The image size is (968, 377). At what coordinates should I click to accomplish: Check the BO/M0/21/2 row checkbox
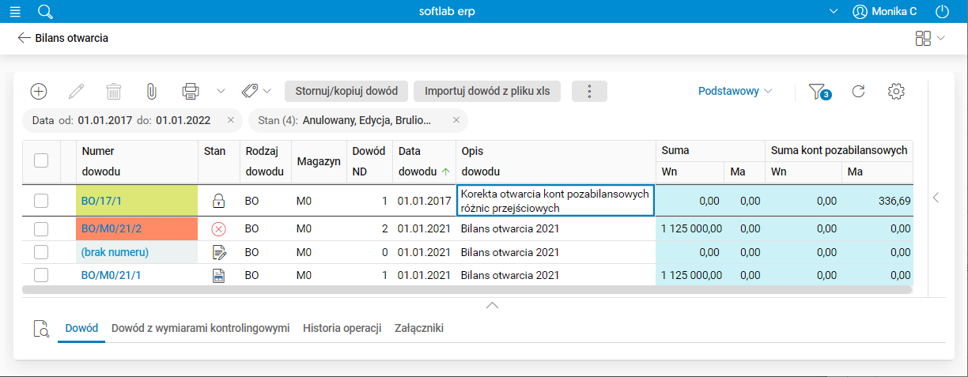pyautogui.click(x=41, y=229)
